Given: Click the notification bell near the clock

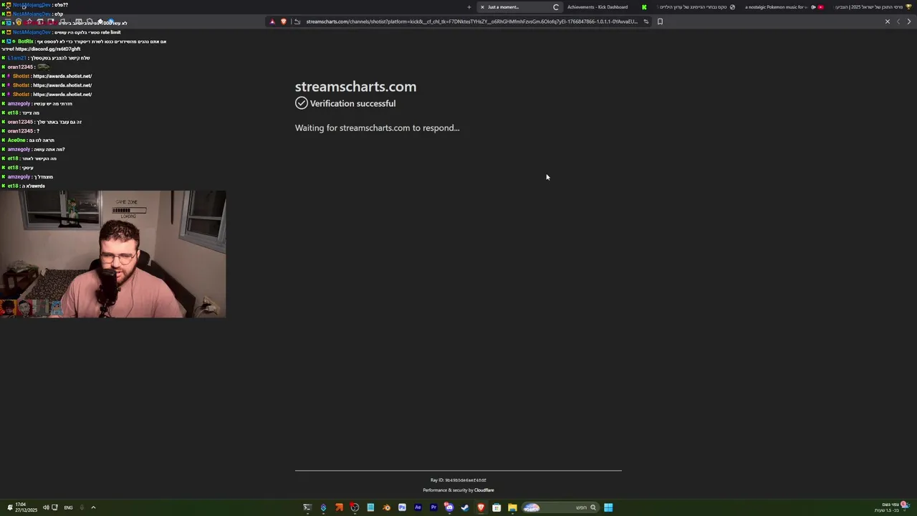Looking at the screenshot, I should point(10,506).
